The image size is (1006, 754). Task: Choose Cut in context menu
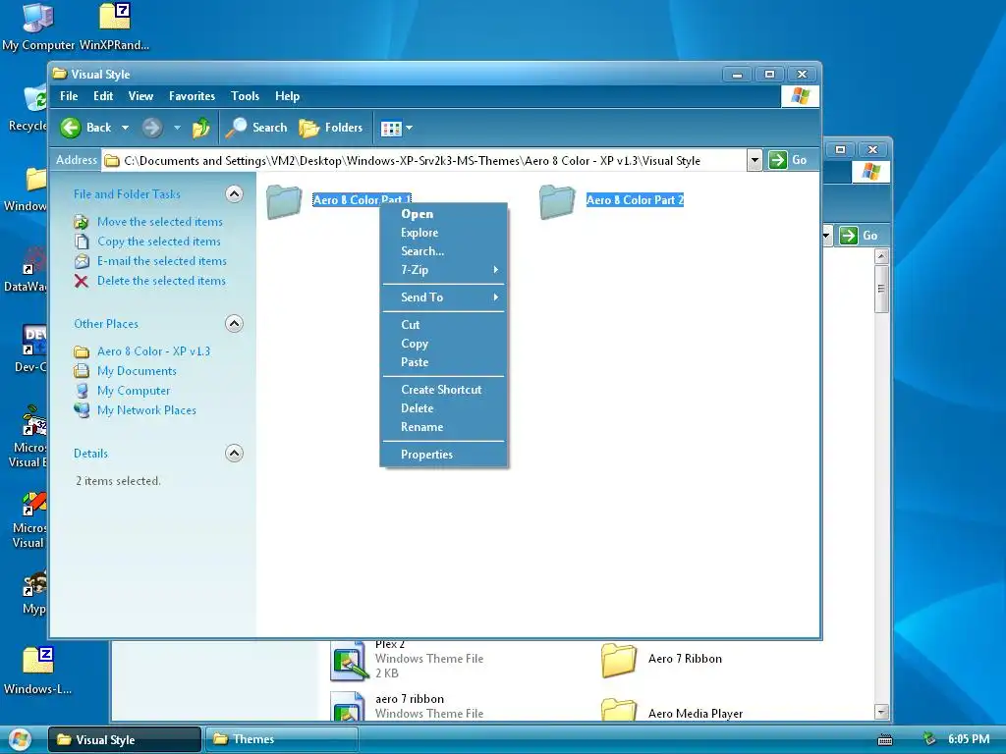443,325
